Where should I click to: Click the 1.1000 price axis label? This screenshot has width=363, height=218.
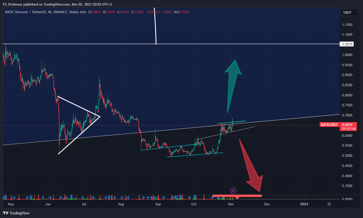click(347, 35)
